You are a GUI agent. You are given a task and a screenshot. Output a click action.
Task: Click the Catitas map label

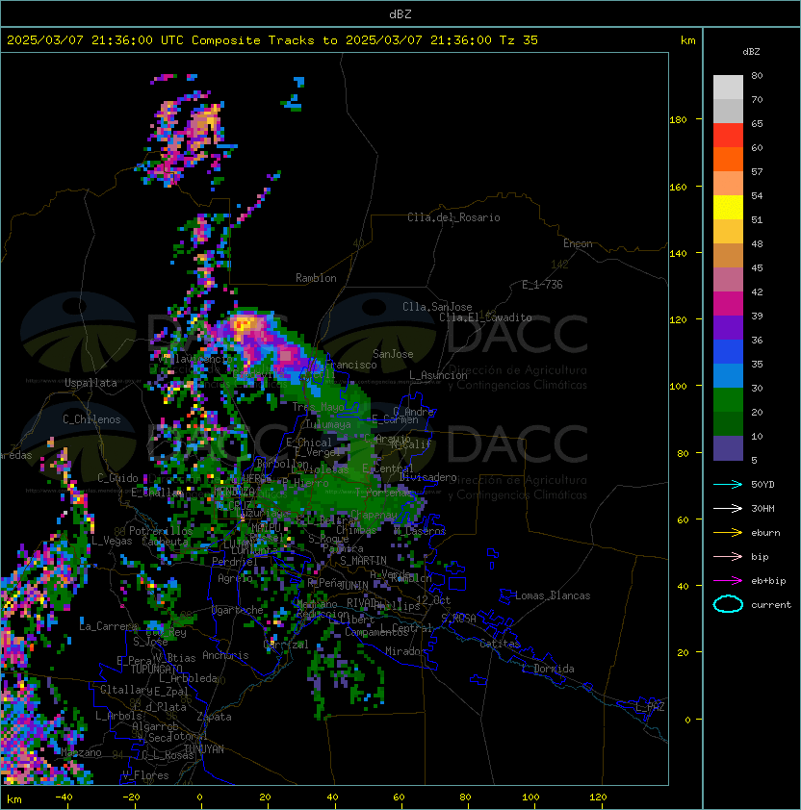pos(500,644)
